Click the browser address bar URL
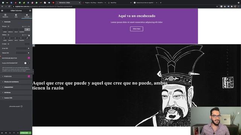 44,6
